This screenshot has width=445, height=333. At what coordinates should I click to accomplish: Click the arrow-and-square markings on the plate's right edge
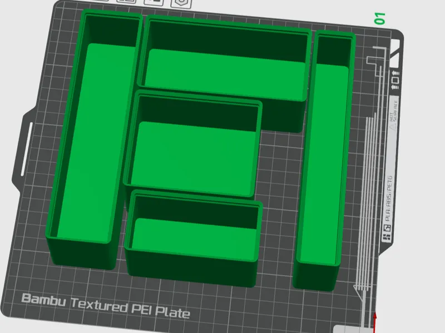coord(395,80)
